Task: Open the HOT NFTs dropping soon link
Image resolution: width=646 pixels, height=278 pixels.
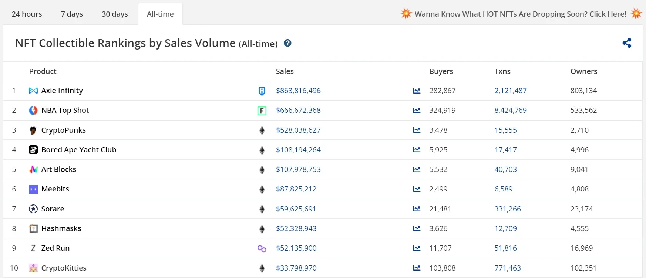Action: [x=520, y=14]
